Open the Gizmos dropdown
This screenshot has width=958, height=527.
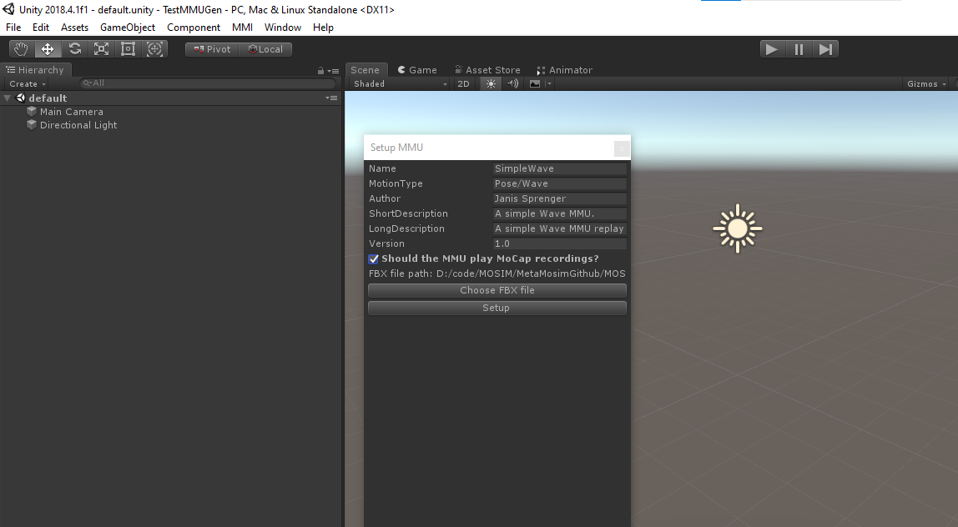coord(926,83)
